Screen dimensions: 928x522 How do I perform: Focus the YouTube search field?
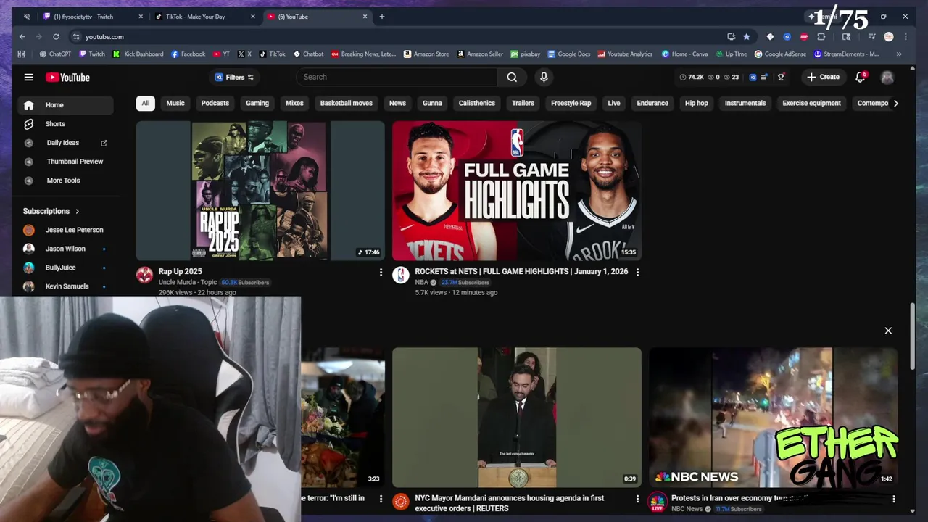tap(397, 77)
